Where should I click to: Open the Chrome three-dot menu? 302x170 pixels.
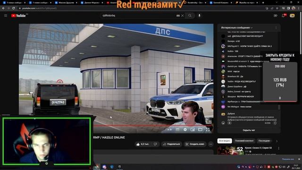pos(299,8)
